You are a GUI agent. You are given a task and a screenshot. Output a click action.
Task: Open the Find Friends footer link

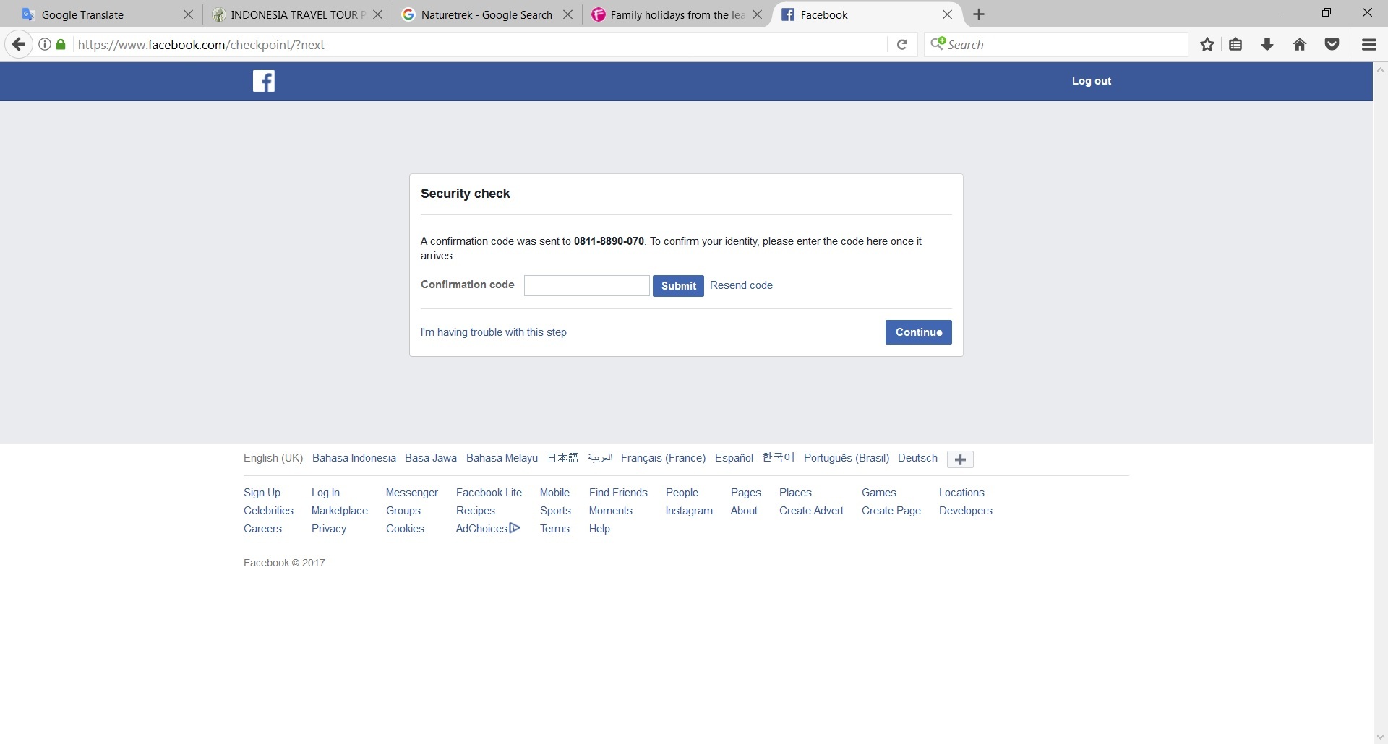(x=618, y=493)
